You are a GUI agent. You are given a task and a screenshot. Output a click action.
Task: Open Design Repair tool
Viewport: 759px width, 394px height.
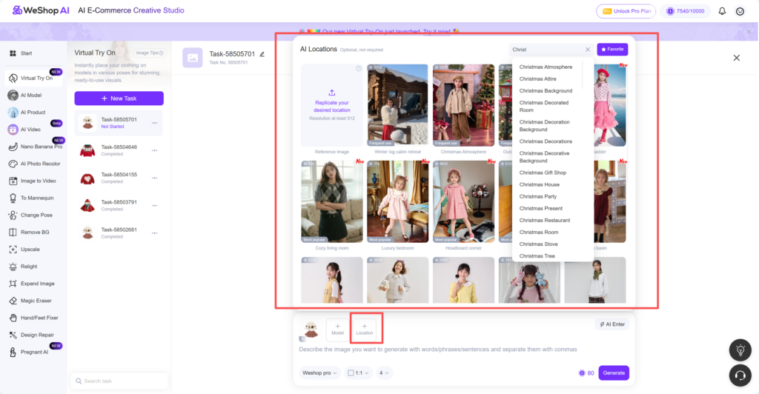[33, 335]
